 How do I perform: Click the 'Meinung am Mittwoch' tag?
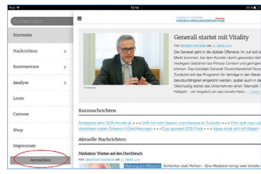tap(142, 166)
